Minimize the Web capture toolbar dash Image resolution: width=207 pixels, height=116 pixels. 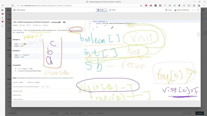coord(193,10)
